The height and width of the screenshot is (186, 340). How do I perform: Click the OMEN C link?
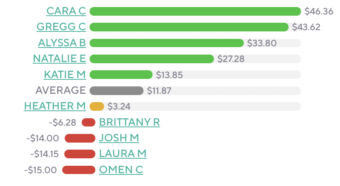[x=121, y=169]
